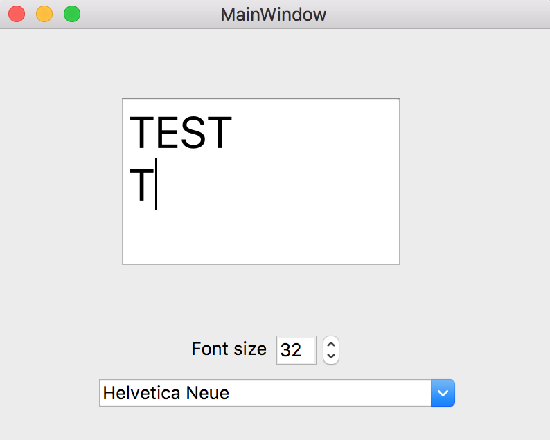Image resolution: width=550 pixels, height=440 pixels.
Task: Click the letter E in TEST
Action: pos(167,132)
